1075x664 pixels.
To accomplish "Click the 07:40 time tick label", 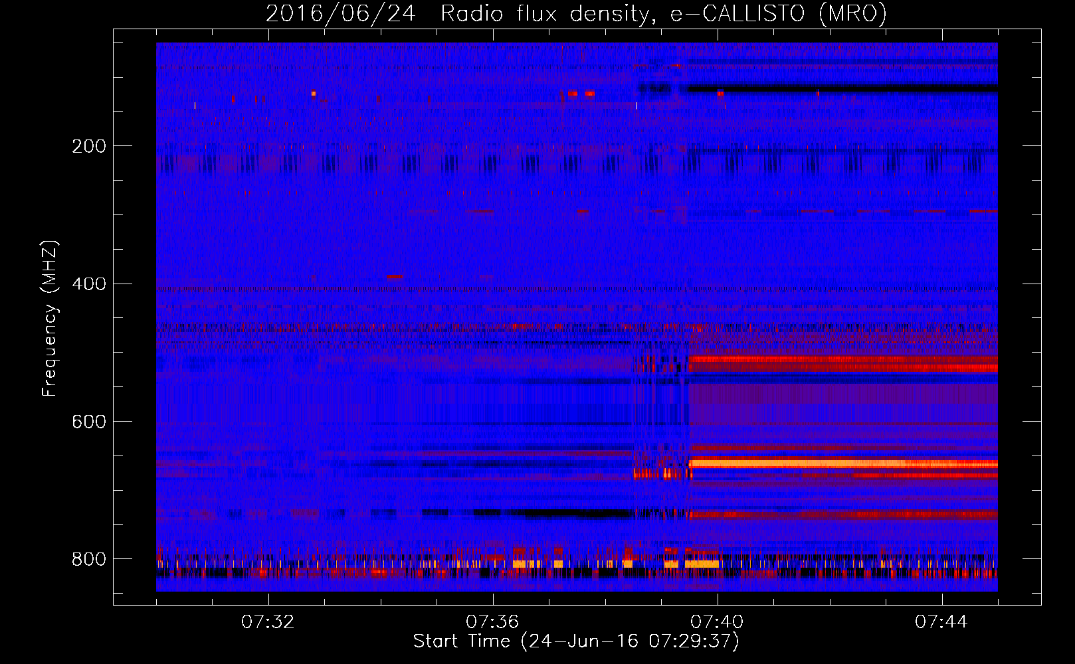I will point(717,622).
